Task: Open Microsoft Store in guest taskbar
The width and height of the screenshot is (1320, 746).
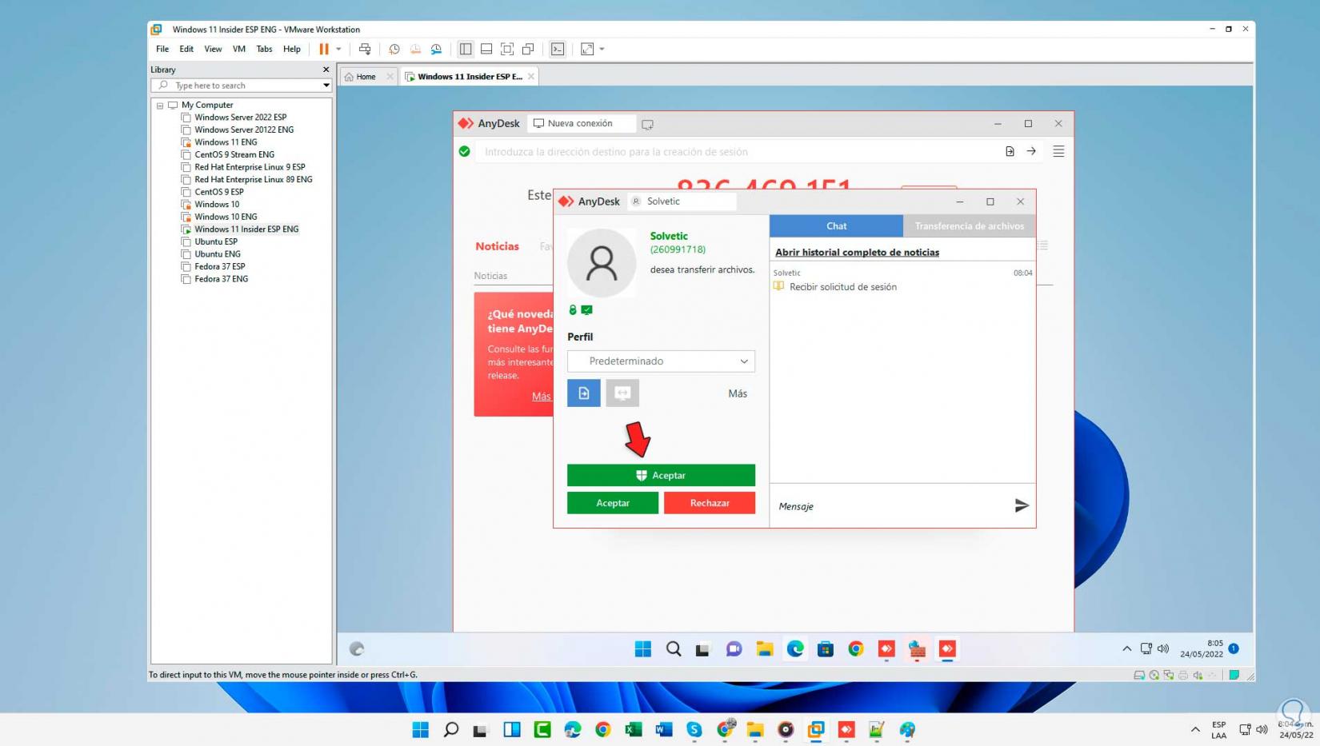Action: (x=826, y=648)
